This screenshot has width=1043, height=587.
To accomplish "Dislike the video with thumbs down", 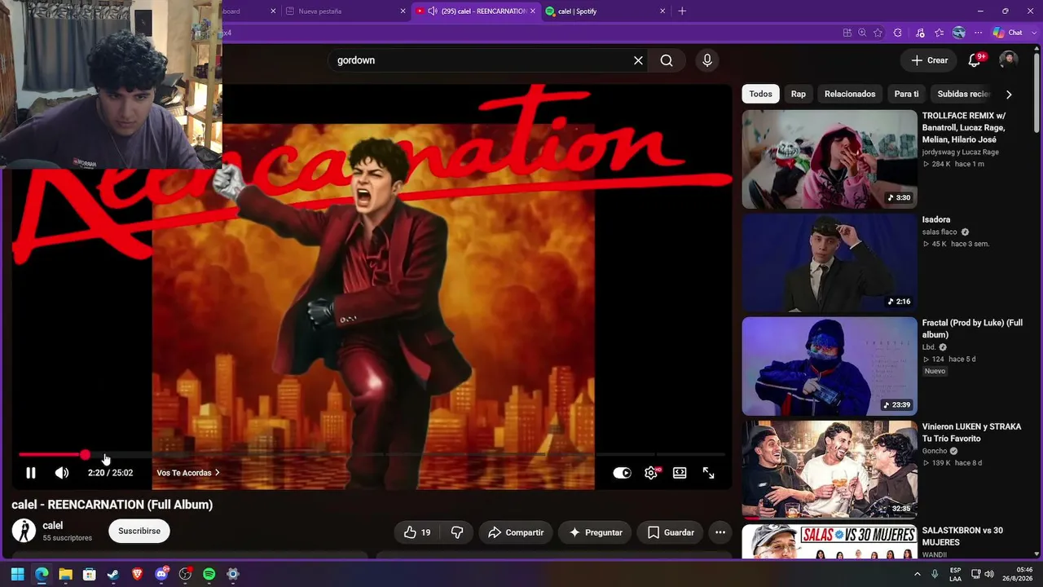I will pos(457,532).
